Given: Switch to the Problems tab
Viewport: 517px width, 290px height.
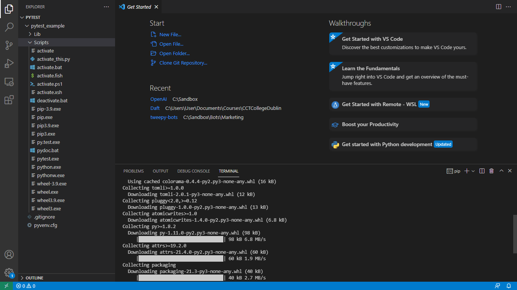Looking at the screenshot, I should pos(134,171).
